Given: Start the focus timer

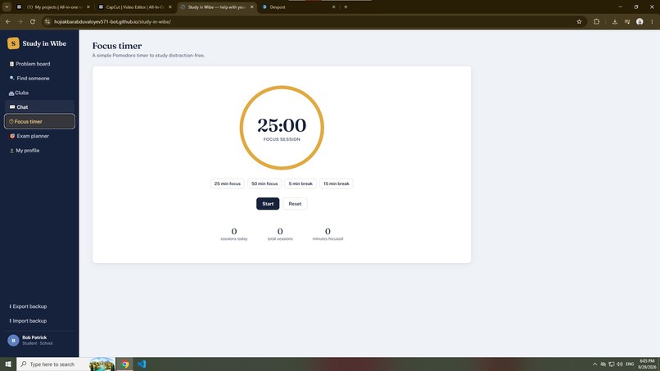Looking at the screenshot, I should pos(268,204).
